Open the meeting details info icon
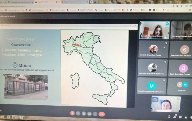The width and height of the screenshot is (192, 121). (x=169, y=116)
